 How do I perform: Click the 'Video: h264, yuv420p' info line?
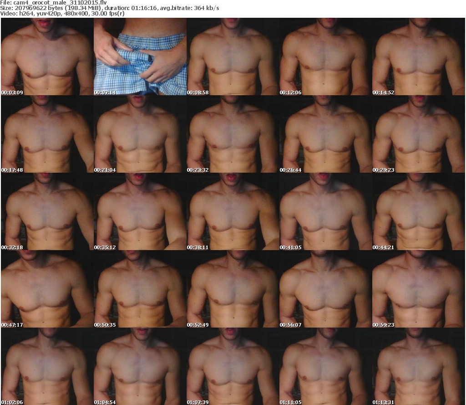(62, 14)
